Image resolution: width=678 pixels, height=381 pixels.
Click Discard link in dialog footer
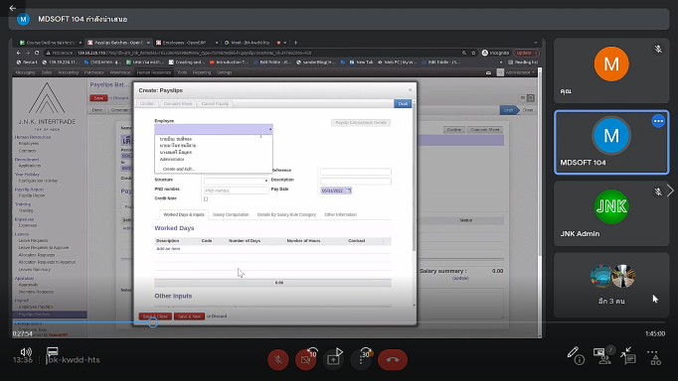[220, 317]
